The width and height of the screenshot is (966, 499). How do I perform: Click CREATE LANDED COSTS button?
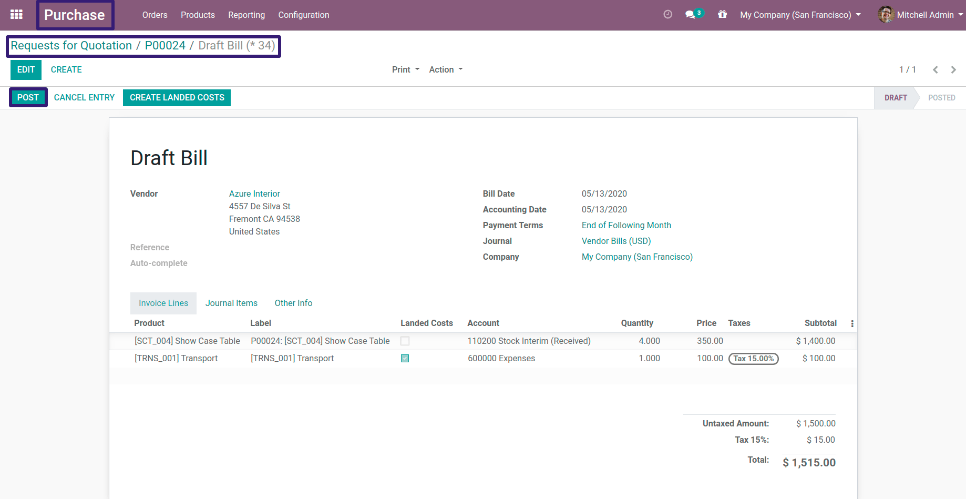(x=177, y=98)
